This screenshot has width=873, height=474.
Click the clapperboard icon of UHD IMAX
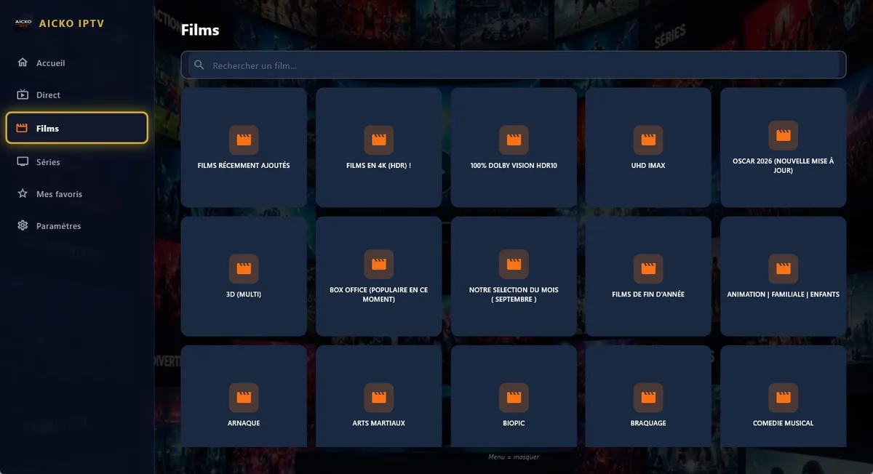click(648, 140)
